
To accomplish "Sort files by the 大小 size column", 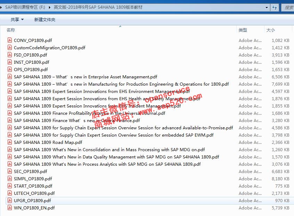I will pos(271,30).
